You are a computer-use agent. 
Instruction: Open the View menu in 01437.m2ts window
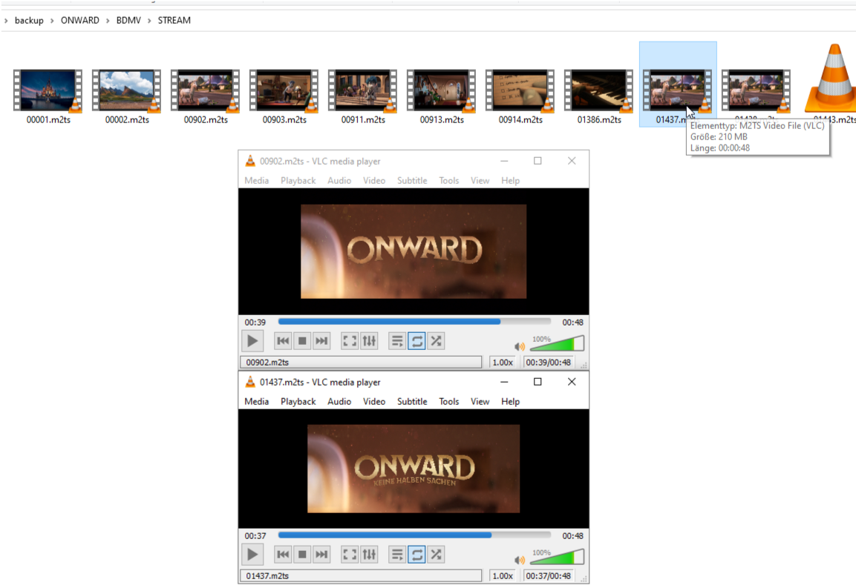tap(480, 401)
